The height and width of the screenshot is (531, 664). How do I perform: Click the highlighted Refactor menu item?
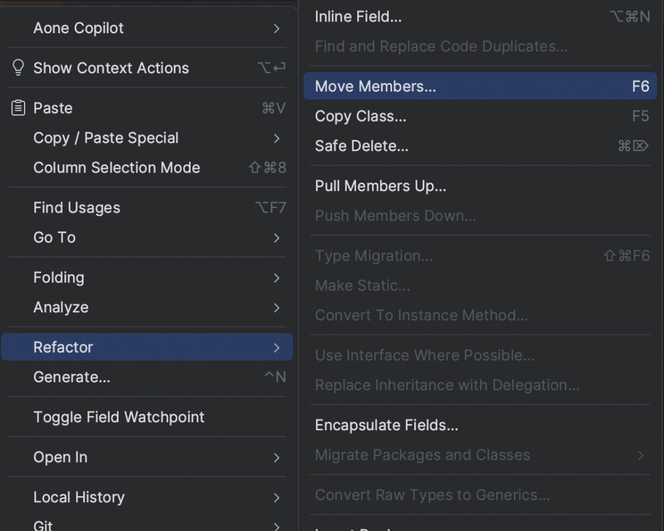[147, 347]
